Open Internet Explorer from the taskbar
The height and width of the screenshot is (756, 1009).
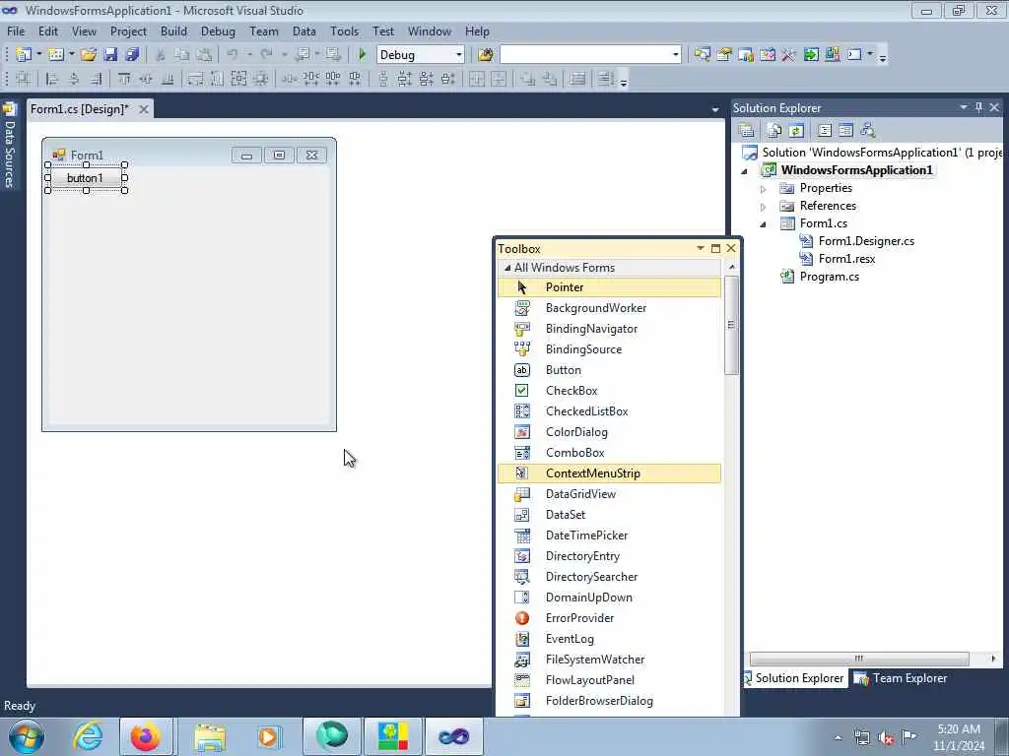[88, 736]
